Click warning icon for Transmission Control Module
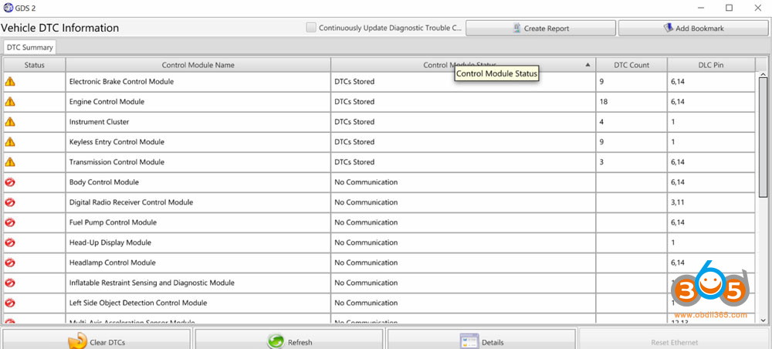Viewport: 772px width, 349px height. coord(10,162)
